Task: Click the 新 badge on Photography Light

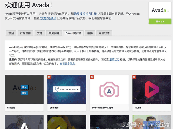Action: [92, 77]
